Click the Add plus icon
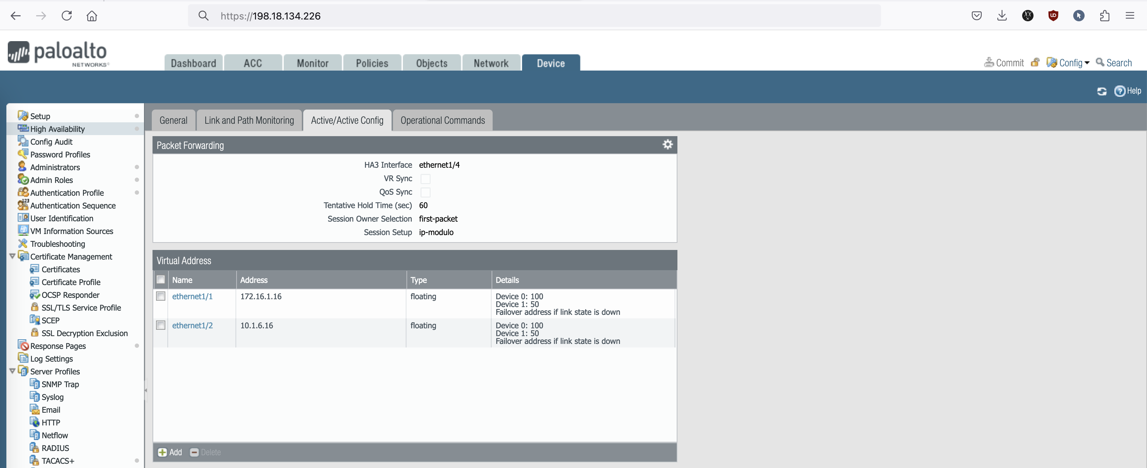This screenshot has height=468, width=1147. [162, 452]
